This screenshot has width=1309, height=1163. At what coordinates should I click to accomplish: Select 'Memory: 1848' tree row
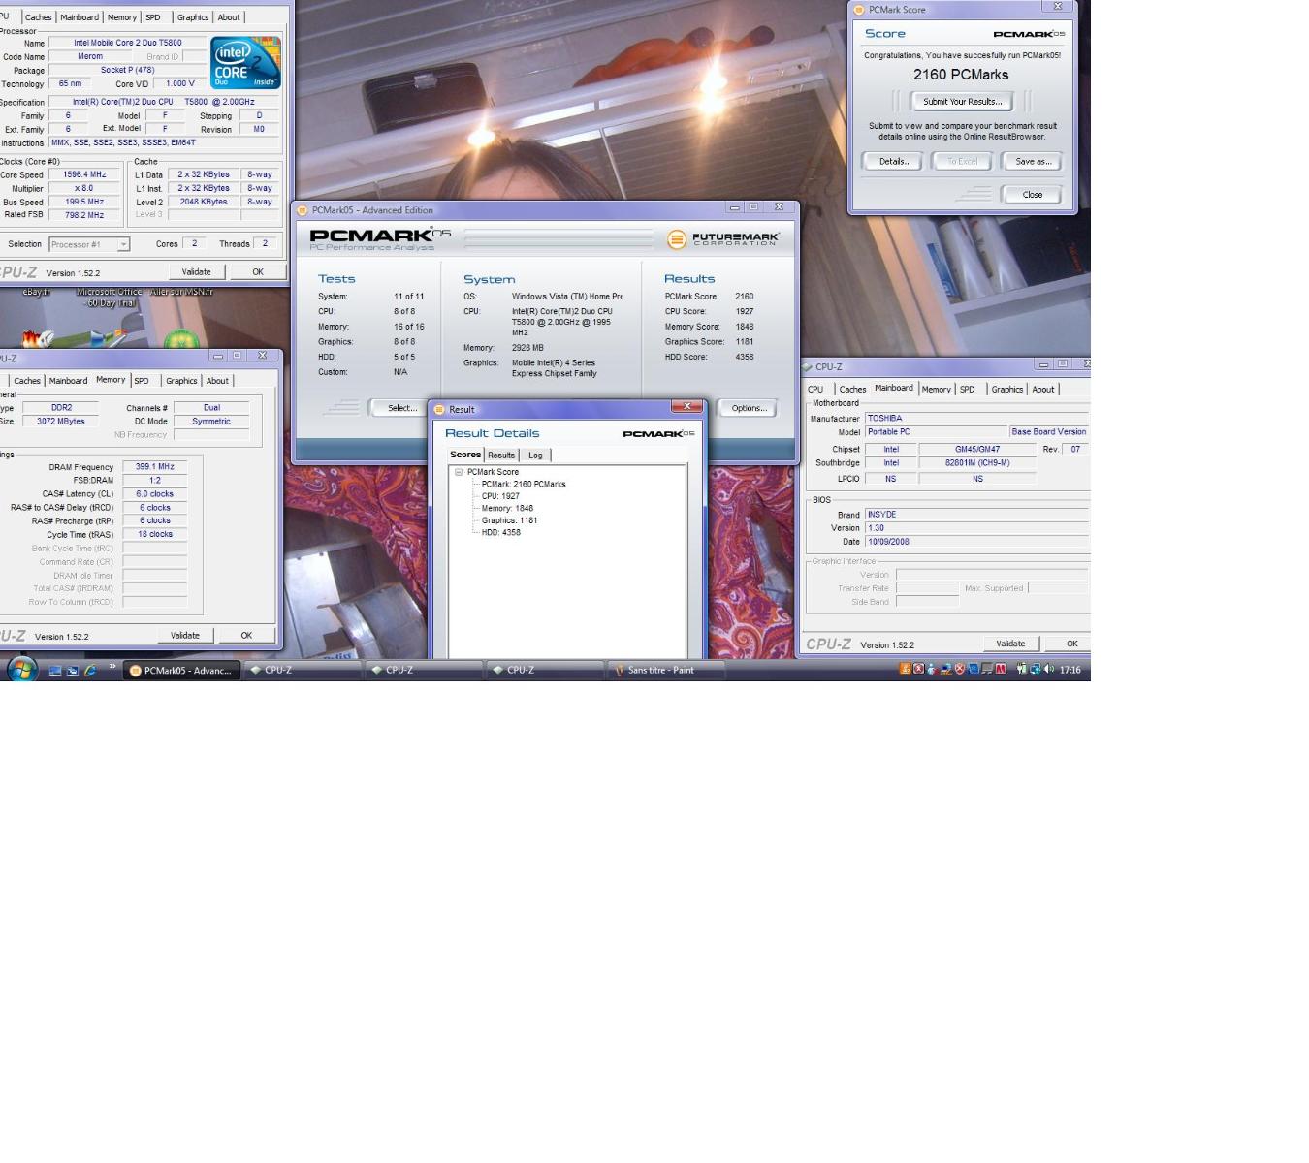click(507, 508)
